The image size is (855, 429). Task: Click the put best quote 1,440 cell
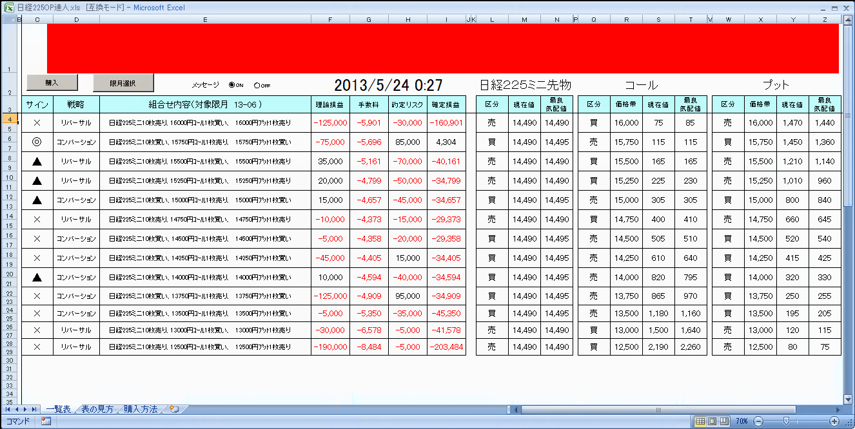825,122
